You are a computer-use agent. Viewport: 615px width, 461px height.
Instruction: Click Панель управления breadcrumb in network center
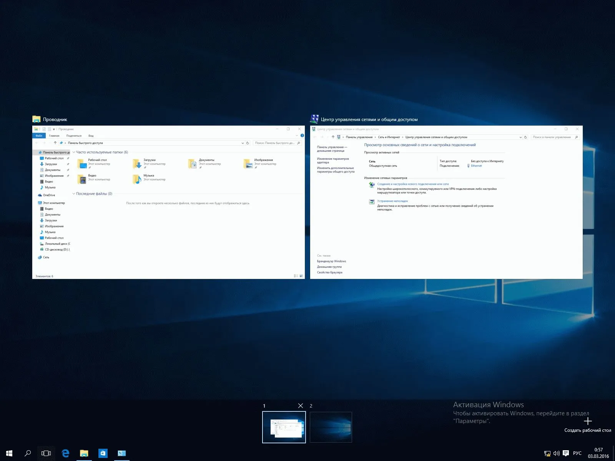(359, 137)
